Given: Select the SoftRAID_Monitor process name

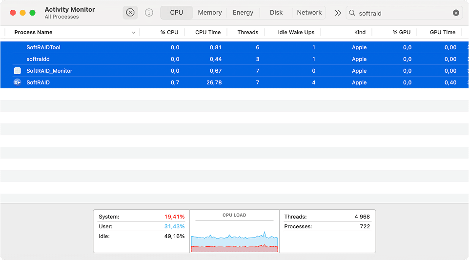Looking at the screenshot, I should coord(49,71).
